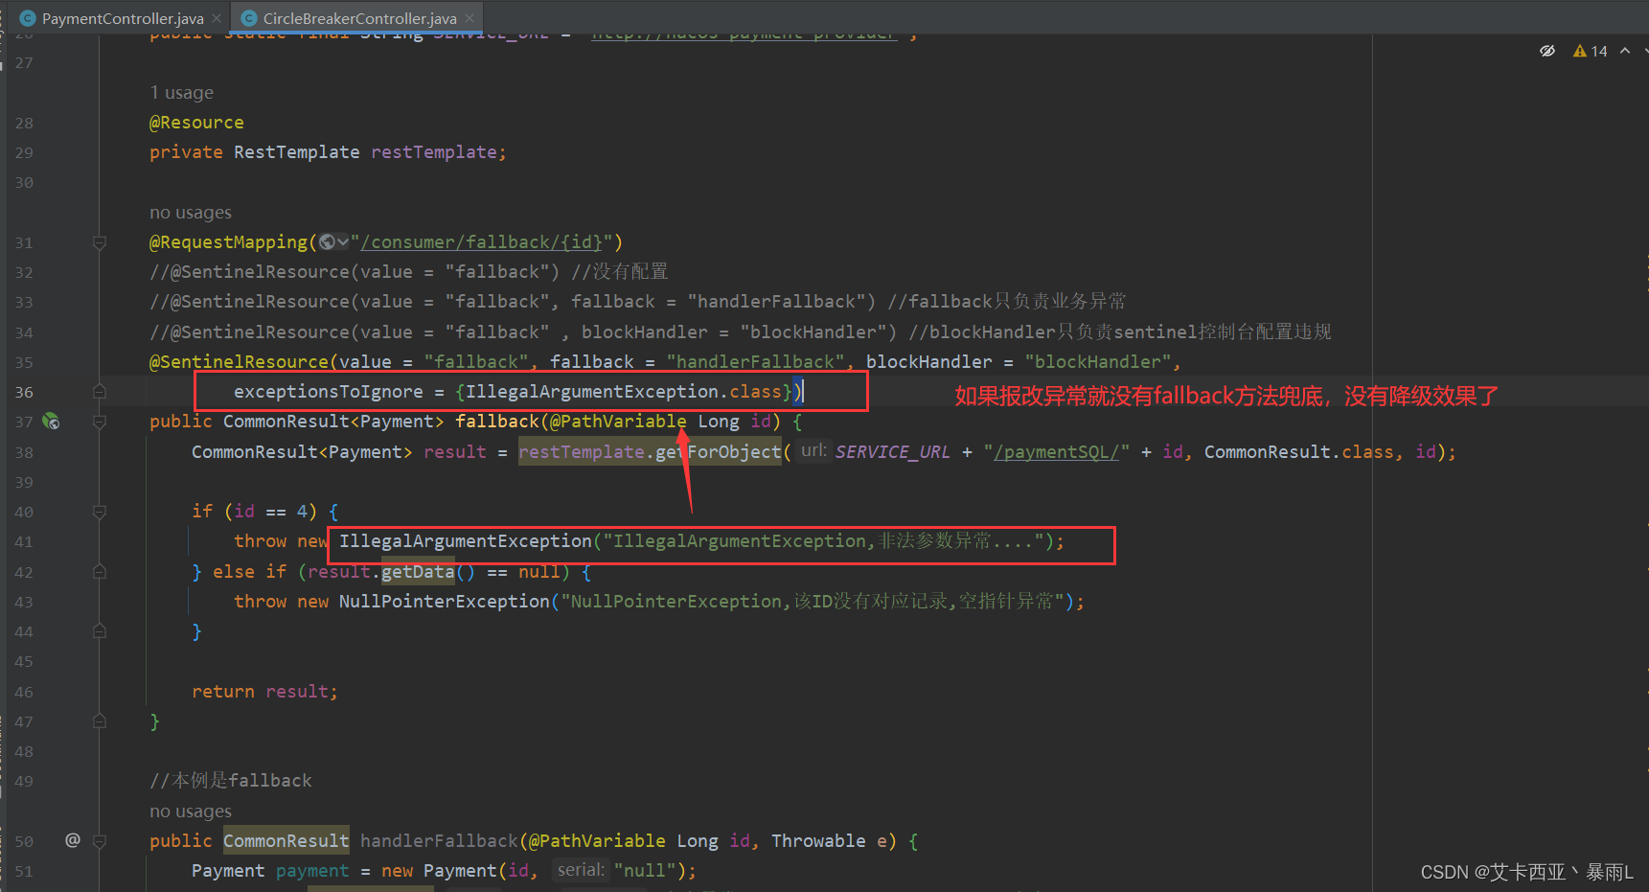Click 'return result;' on line 46
Viewport: 1649px width, 892px height.
point(264,692)
